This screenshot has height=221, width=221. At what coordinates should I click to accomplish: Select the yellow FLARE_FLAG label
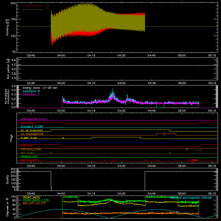29,138
